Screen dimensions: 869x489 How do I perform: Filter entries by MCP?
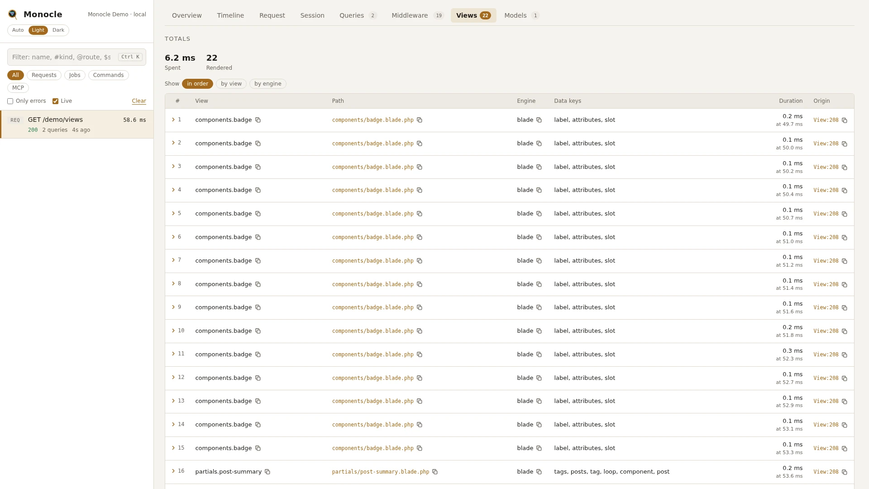coord(18,88)
